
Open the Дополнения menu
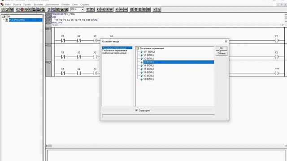pyautogui.click(x=52, y=4)
